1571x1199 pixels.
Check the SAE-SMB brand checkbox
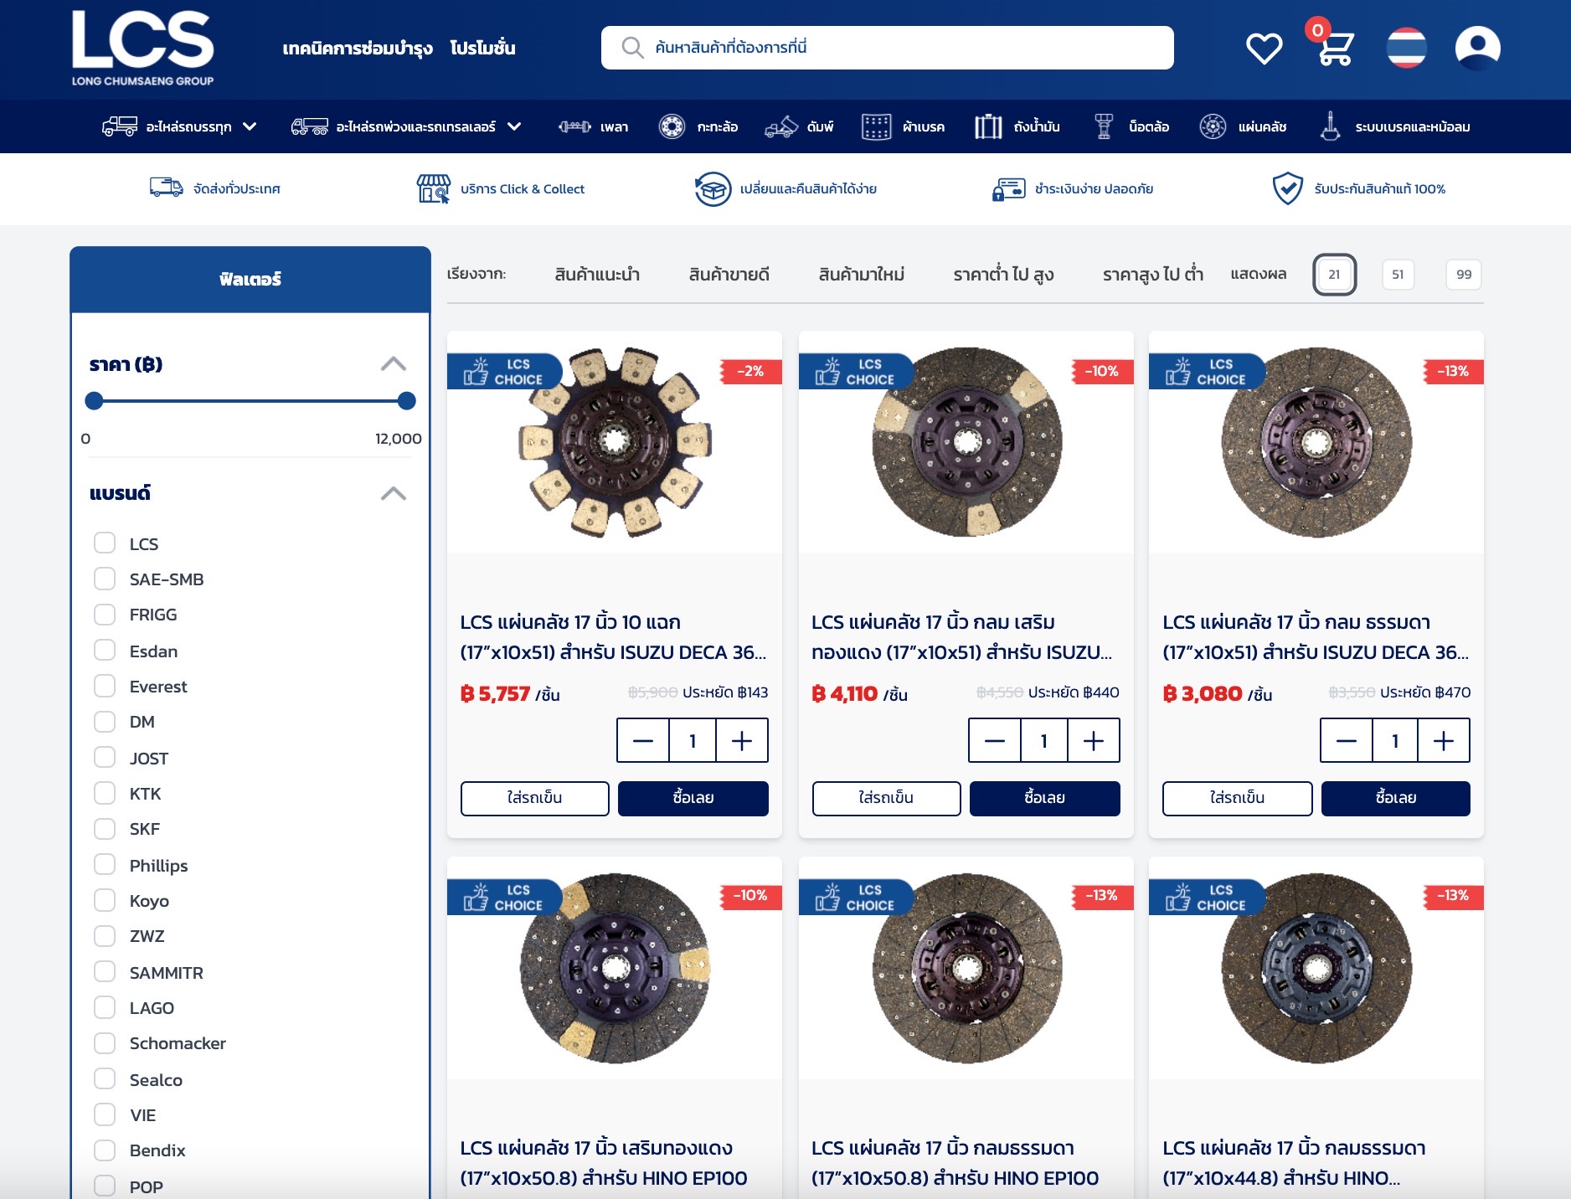pos(105,579)
